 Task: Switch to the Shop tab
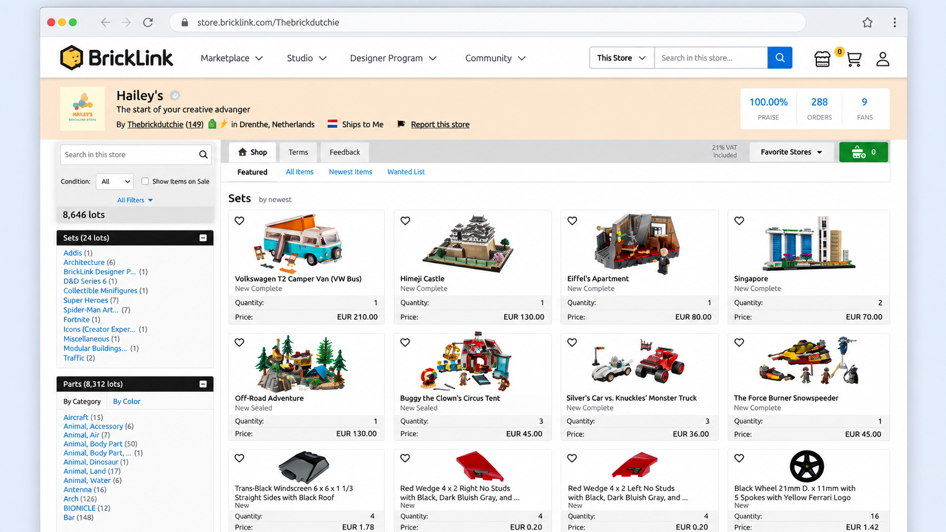click(x=252, y=152)
